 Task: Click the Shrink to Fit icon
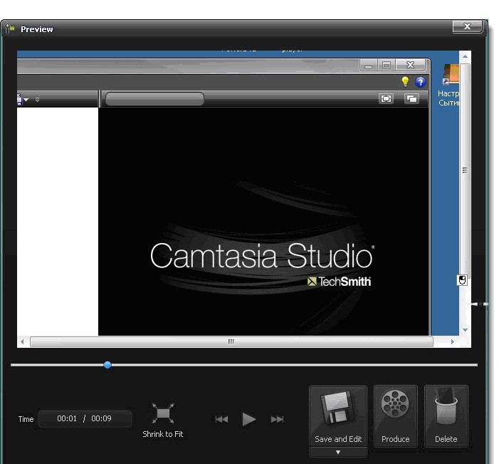pyautogui.click(x=163, y=413)
